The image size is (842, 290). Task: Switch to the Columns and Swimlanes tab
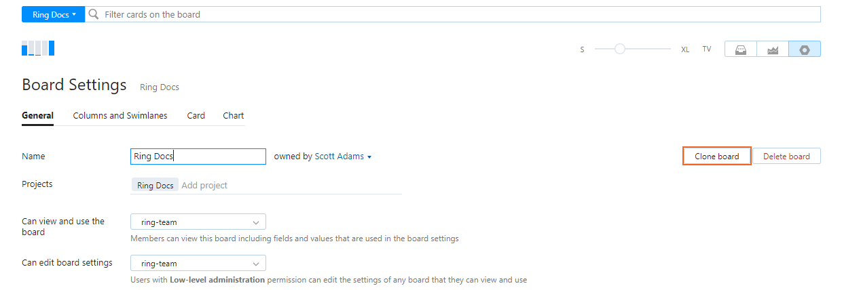(120, 116)
